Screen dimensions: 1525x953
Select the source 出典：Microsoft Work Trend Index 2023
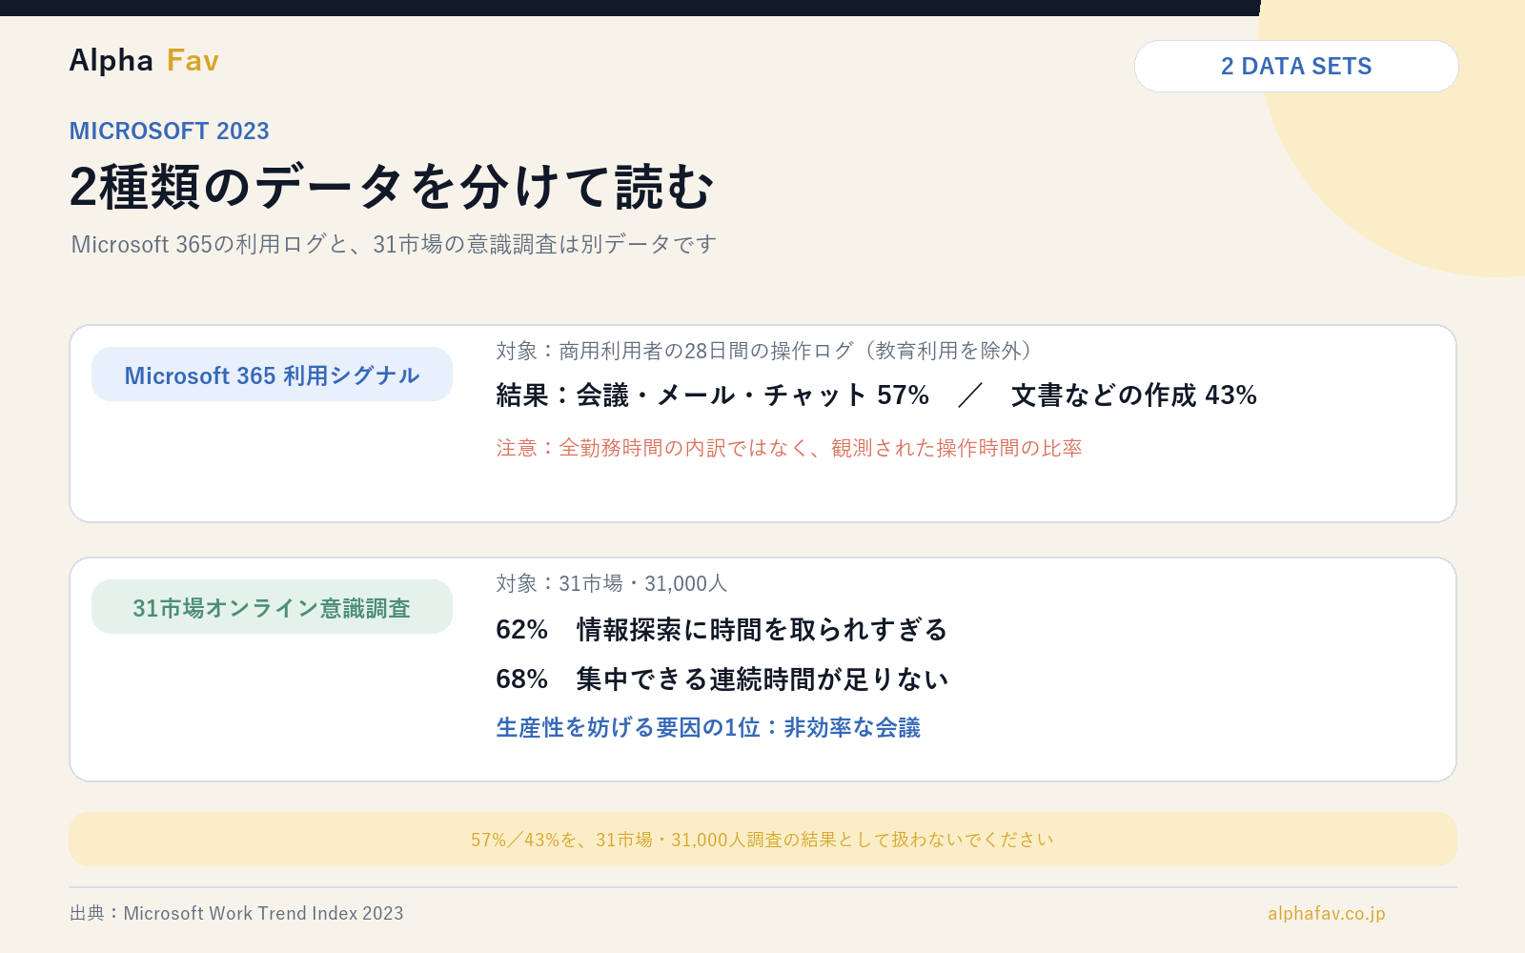236,913
